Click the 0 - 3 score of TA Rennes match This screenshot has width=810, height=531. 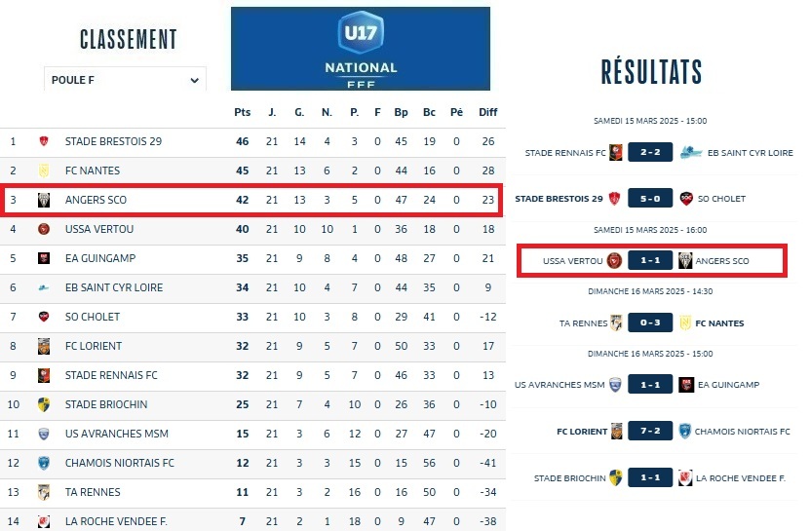(x=650, y=322)
